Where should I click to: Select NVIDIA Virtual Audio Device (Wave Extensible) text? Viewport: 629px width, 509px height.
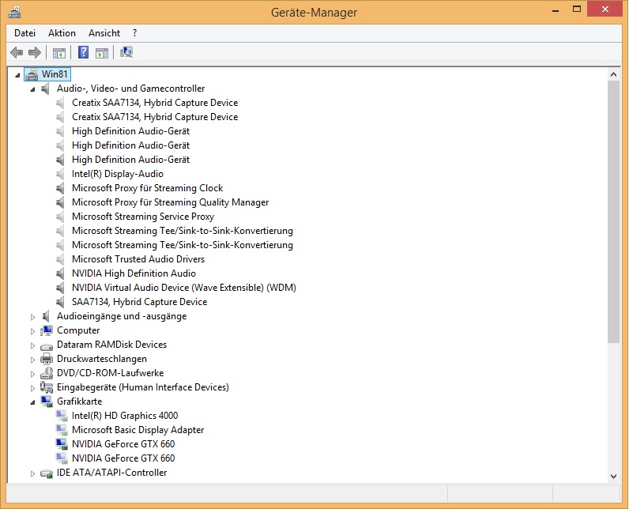point(184,288)
